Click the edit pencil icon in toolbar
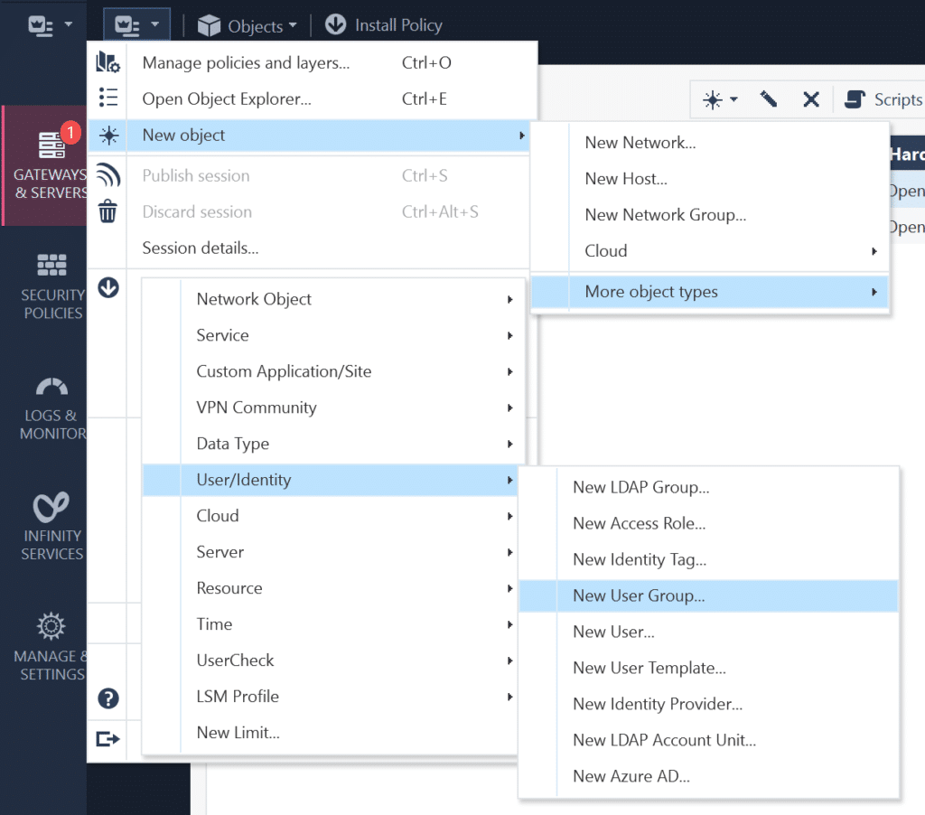Image resolution: width=925 pixels, height=815 pixels. pos(769,99)
